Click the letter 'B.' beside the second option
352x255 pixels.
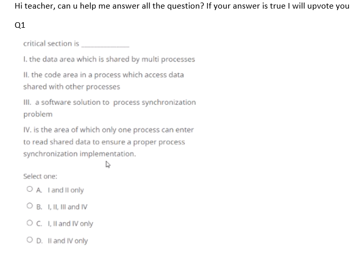[39, 207]
